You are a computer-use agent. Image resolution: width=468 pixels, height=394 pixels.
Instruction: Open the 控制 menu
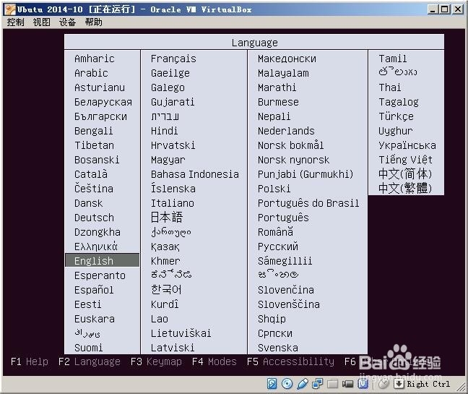point(15,22)
